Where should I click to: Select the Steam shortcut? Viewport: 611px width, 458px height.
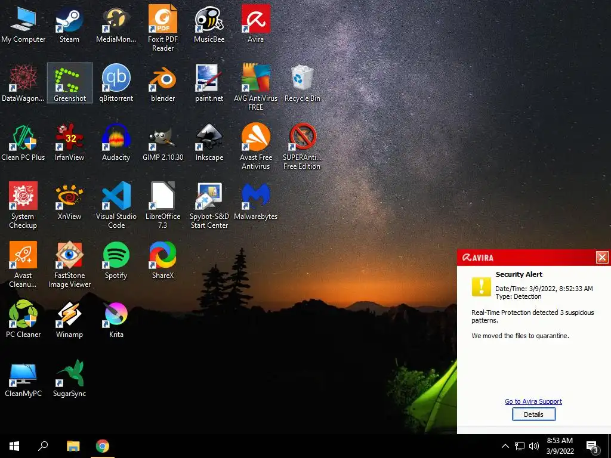coord(69,24)
